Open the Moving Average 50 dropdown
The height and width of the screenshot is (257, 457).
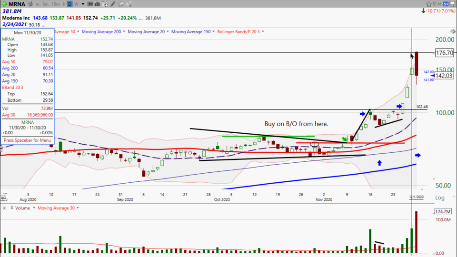[78, 31]
